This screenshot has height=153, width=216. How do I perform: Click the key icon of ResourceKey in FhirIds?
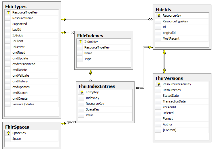click(x=159, y=16)
